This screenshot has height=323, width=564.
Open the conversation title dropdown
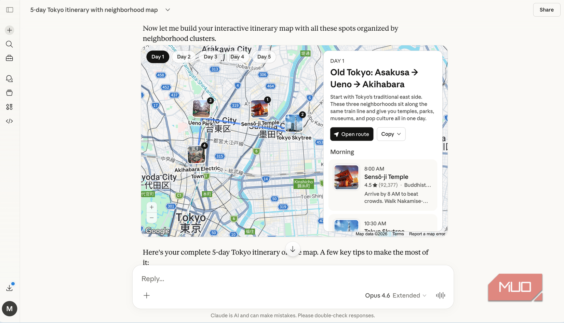(167, 10)
